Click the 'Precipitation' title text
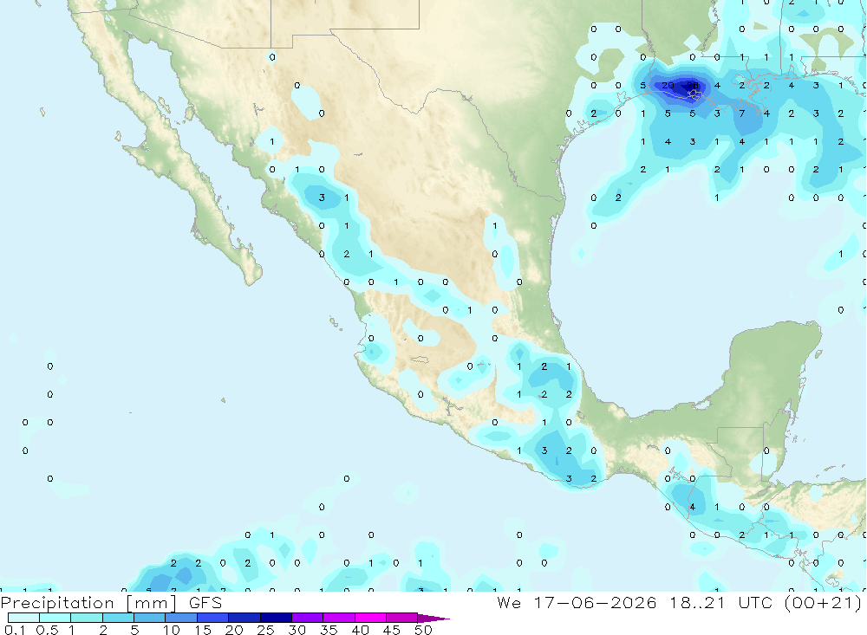Screen dimensions: 867x635 (57, 603)
